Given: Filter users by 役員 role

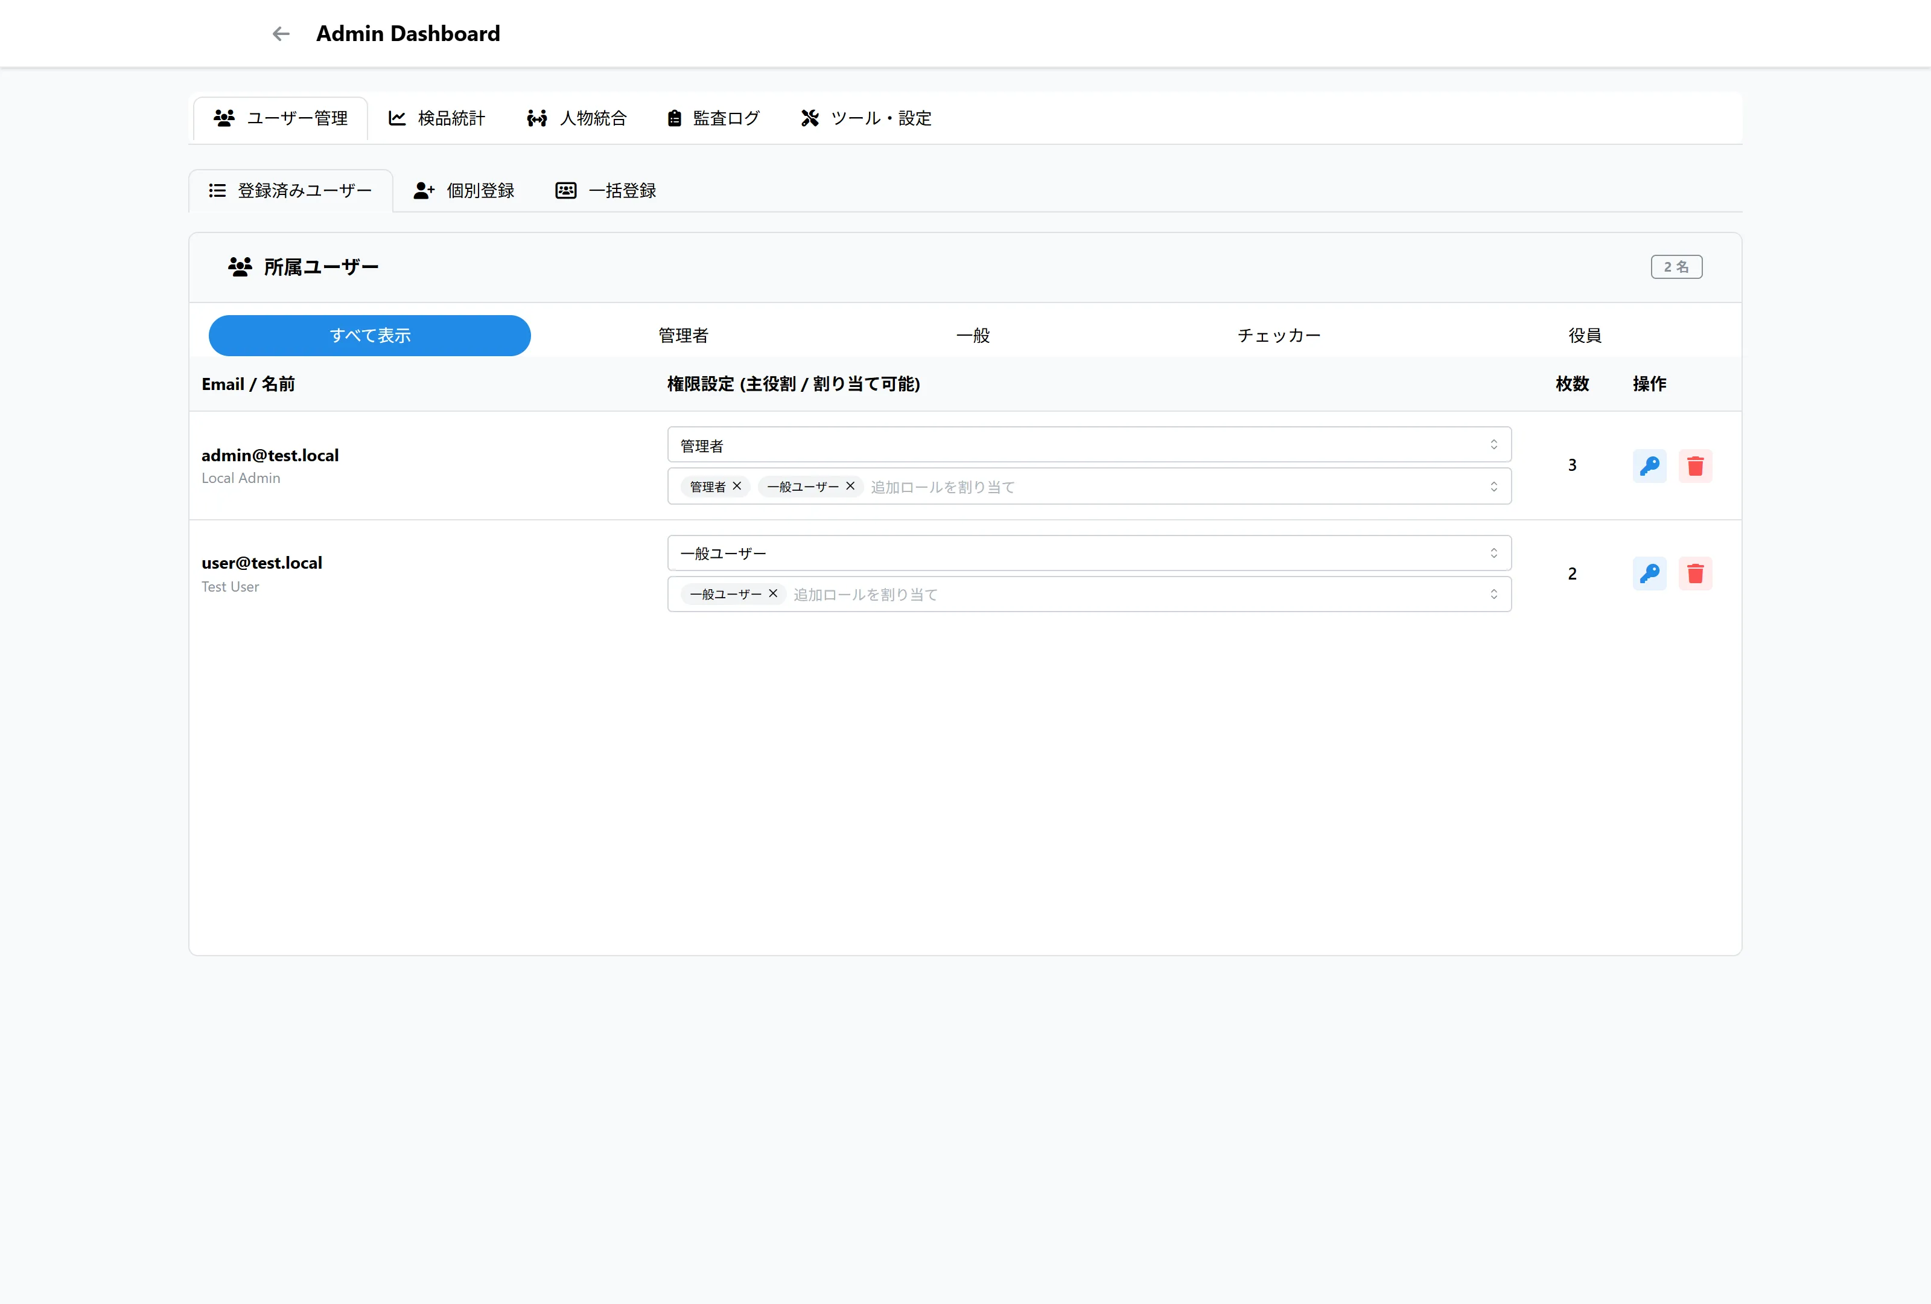Looking at the screenshot, I should pos(1585,335).
